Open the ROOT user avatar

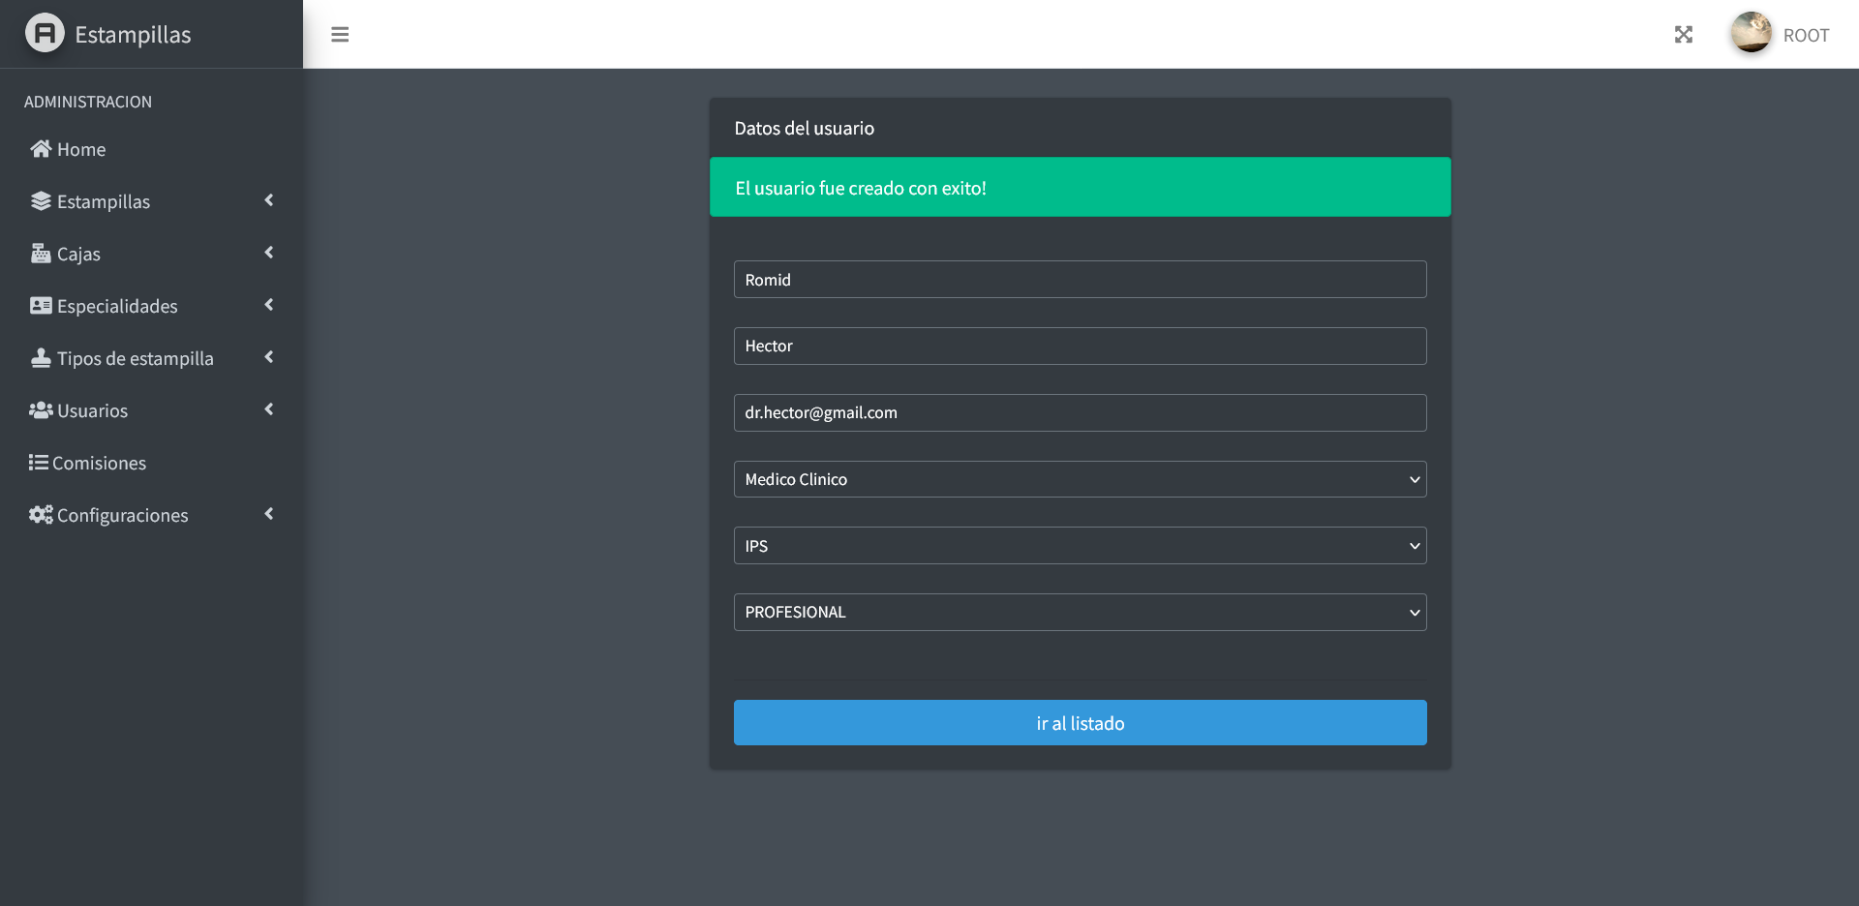[1751, 33]
